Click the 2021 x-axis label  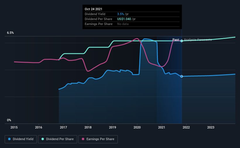coord(162,127)
